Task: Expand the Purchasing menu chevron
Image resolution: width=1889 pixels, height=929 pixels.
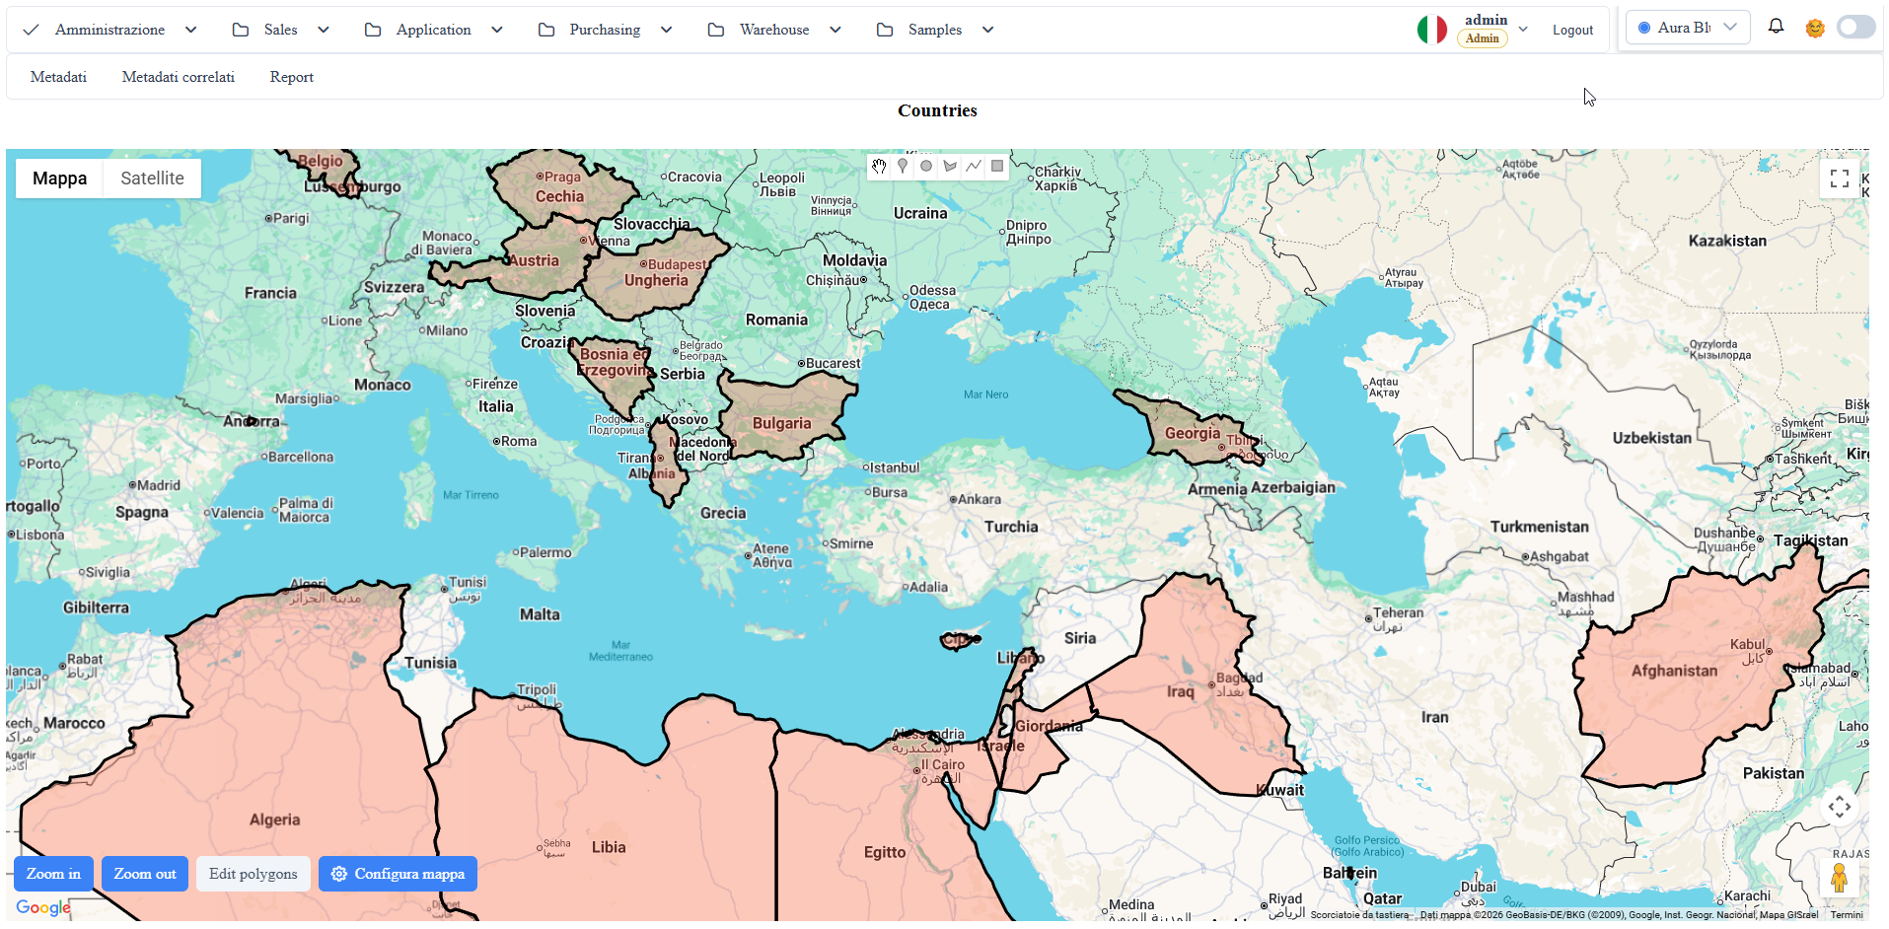Action: pos(667,30)
